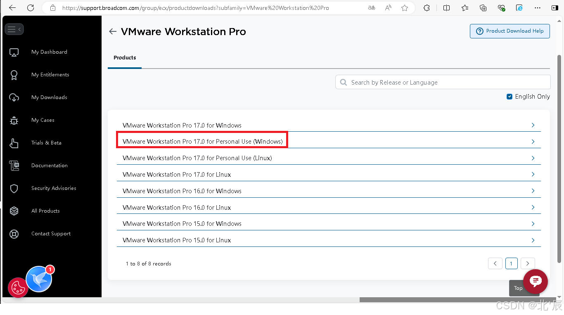Open VMware Workstation Pro 16.0 for Linux

click(177, 208)
